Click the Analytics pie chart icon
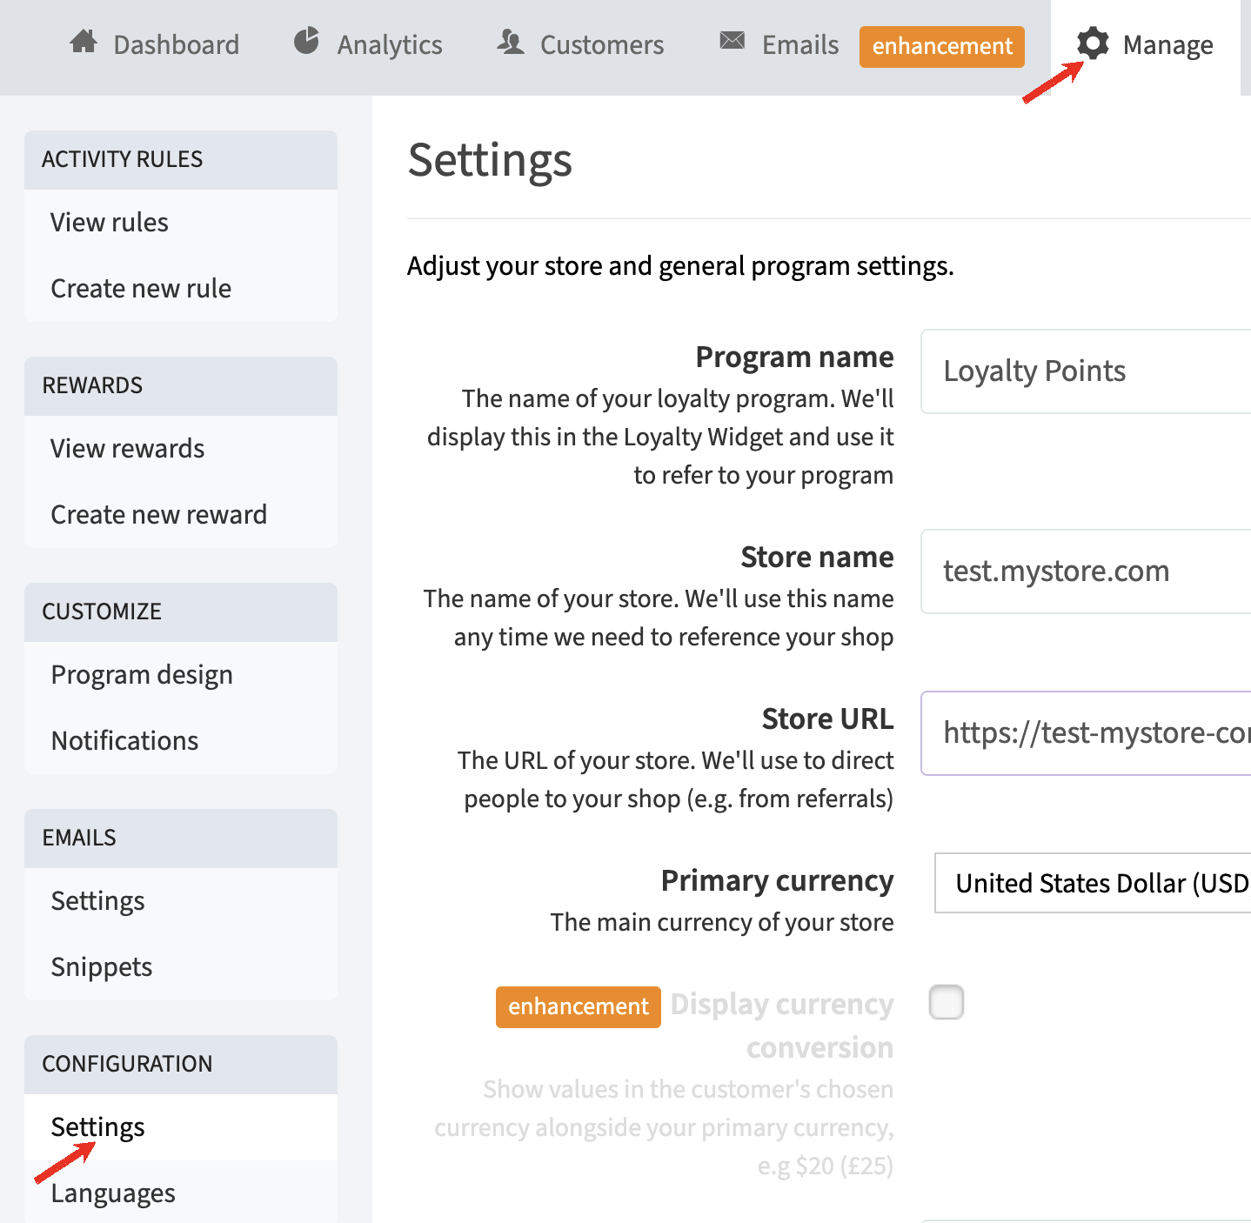1251x1223 pixels. tap(306, 41)
